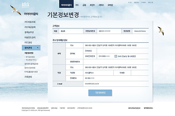Click the 회사소개 link in top bar

pyautogui.click(x=150, y=3)
